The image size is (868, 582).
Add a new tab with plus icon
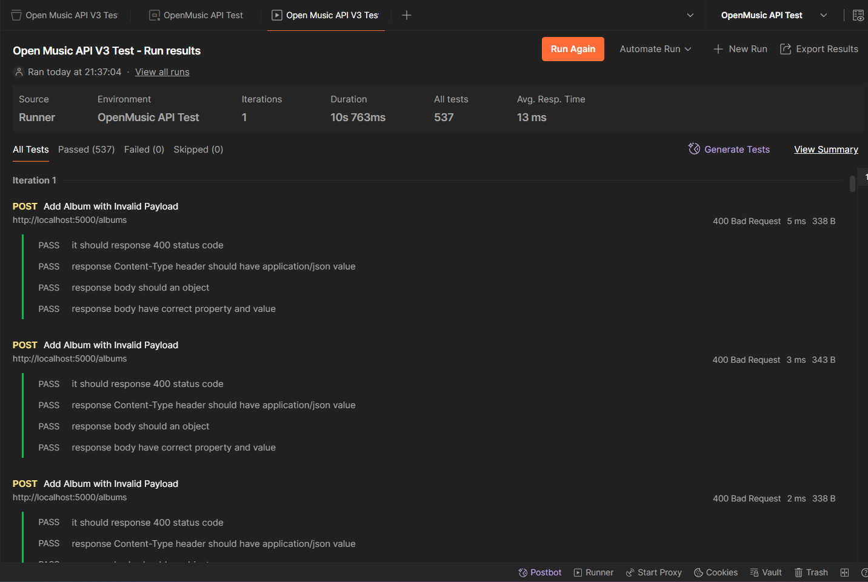407,15
